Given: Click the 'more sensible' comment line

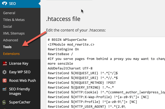Looking at the screenshot, I should [x=60, y=64].
